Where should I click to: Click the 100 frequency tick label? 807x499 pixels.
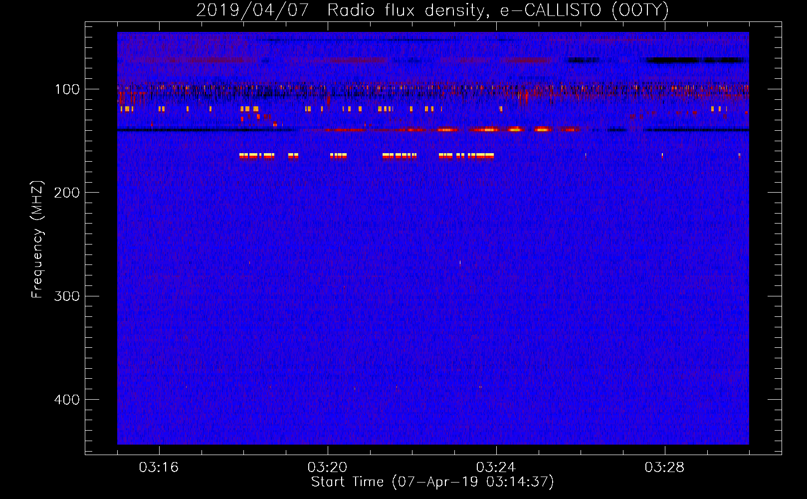coord(67,89)
